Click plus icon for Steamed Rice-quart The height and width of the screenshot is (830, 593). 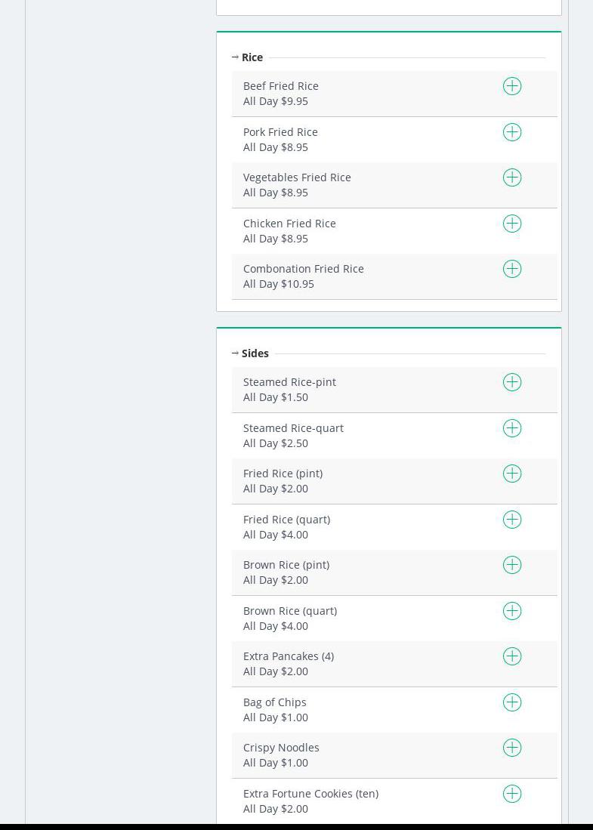coord(512,428)
